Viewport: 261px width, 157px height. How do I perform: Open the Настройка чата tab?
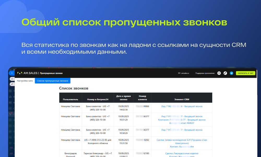[x=25, y=81]
